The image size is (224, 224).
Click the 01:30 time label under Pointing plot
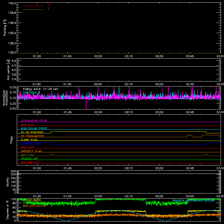(37, 56)
